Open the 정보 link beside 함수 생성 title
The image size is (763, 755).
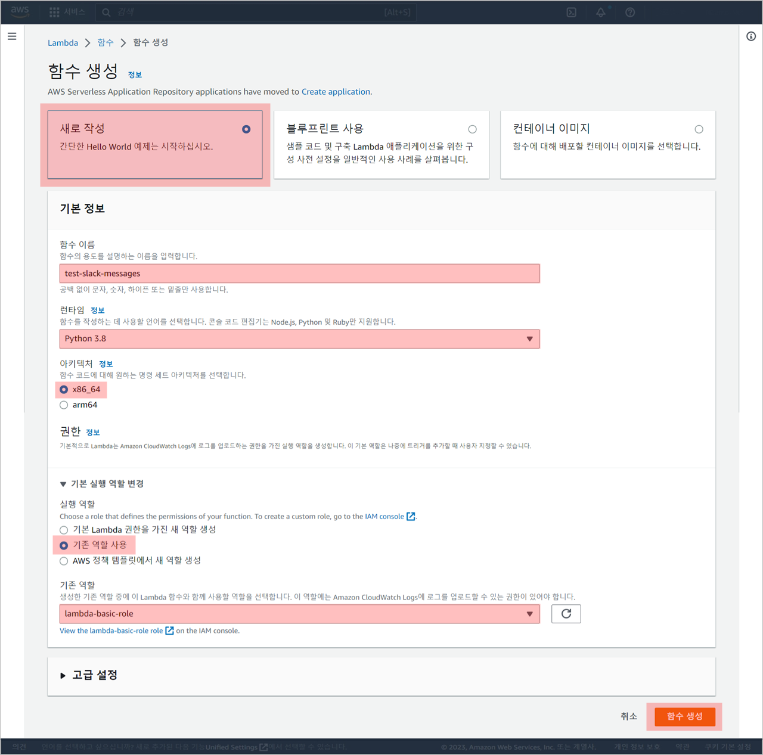click(135, 74)
